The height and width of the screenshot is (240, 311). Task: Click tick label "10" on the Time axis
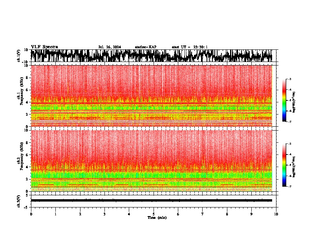(x=276, y=214)
